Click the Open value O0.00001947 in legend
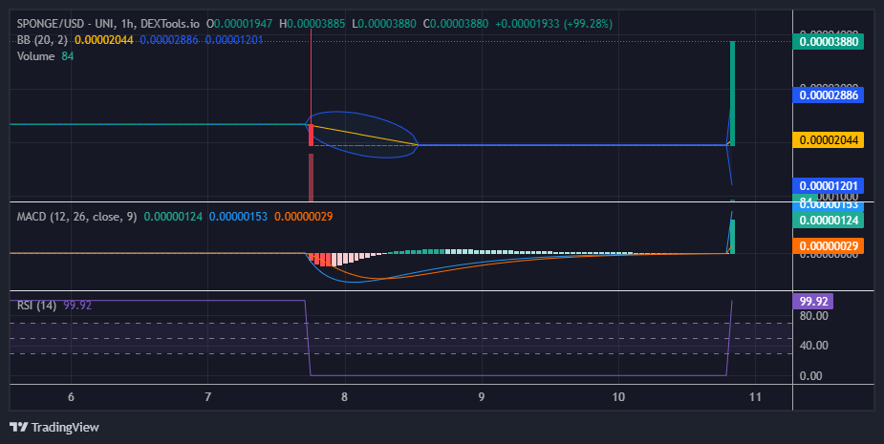Screen dimensions: 884x444 point(239,24)
